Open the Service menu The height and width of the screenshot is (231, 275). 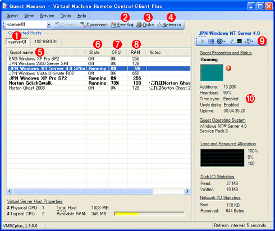click(x=47, y=16)
